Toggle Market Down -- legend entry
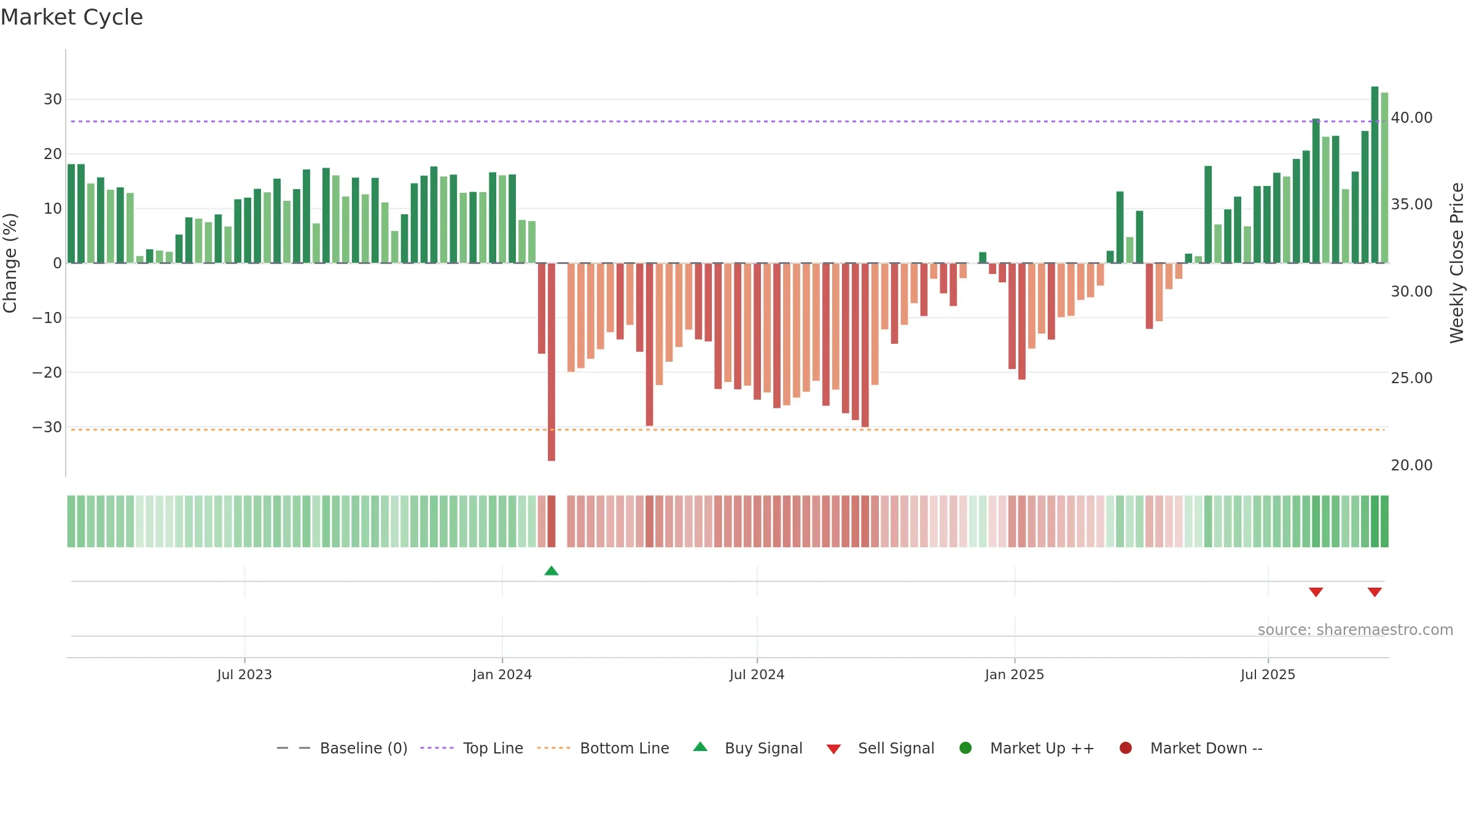Image resolution: width=1474 pixels, height=829 pixels. pos(1191,748)
